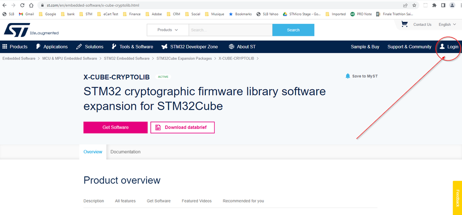This screenshot has width=462, height=215.
Task: Focus the site search input field
Action: (230, 30)
